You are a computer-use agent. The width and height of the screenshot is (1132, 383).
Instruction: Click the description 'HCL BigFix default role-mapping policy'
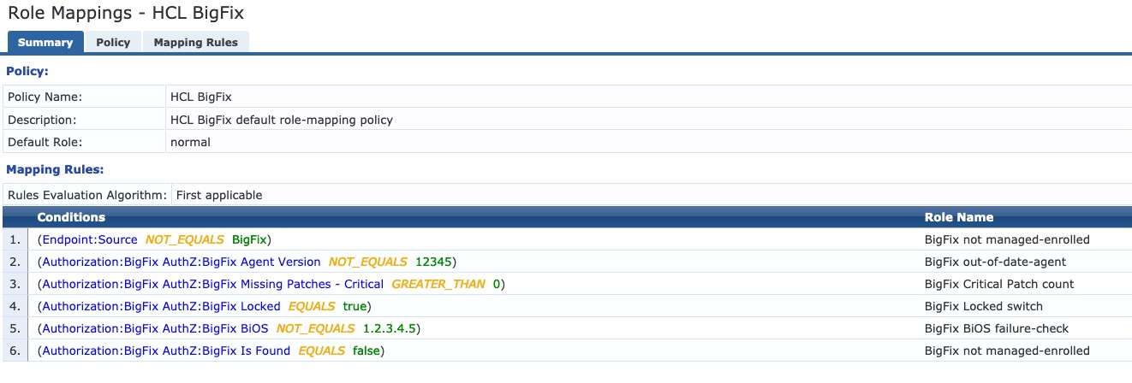coord(282,120)
